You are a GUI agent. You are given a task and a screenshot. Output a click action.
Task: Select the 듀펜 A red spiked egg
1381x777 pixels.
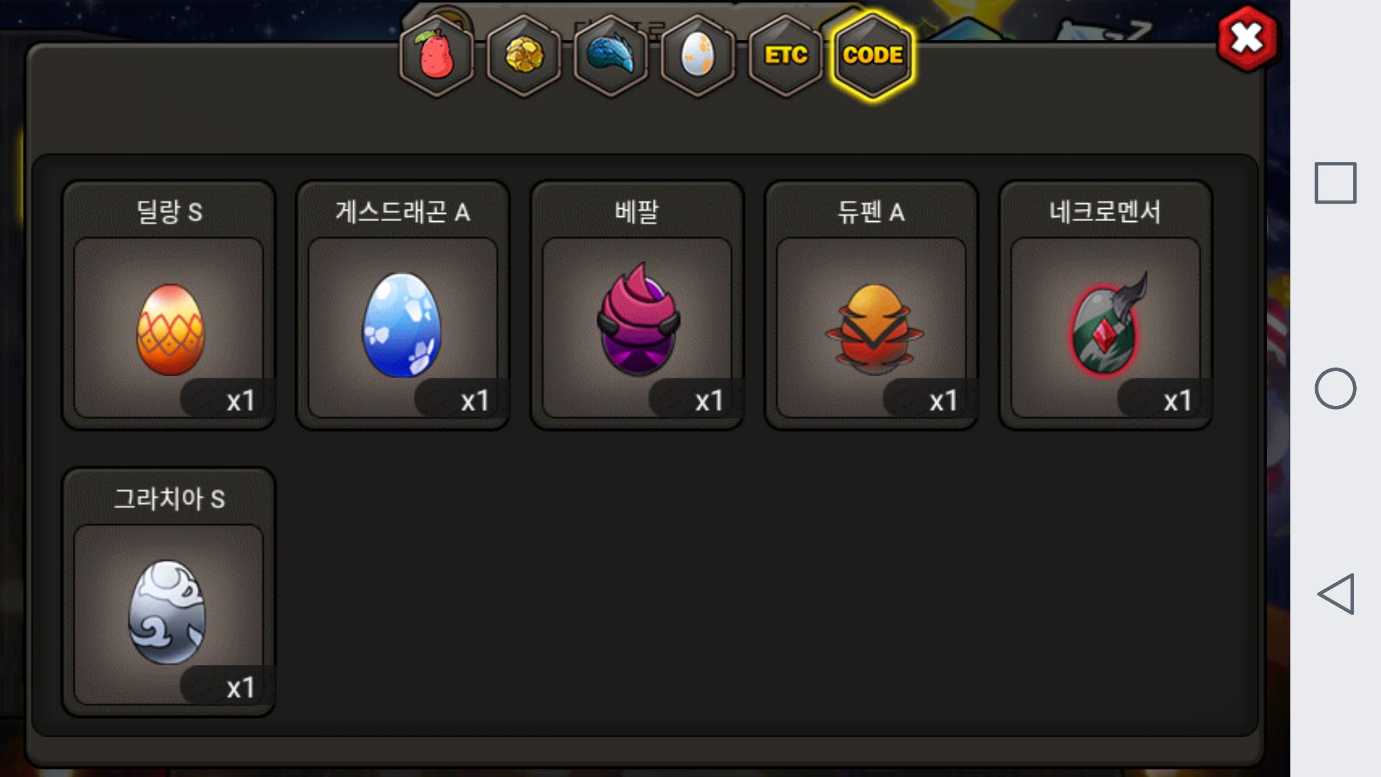tap(871, 328)
